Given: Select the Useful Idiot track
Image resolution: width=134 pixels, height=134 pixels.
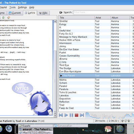Looking at the screenshot, I should point(65,30).
